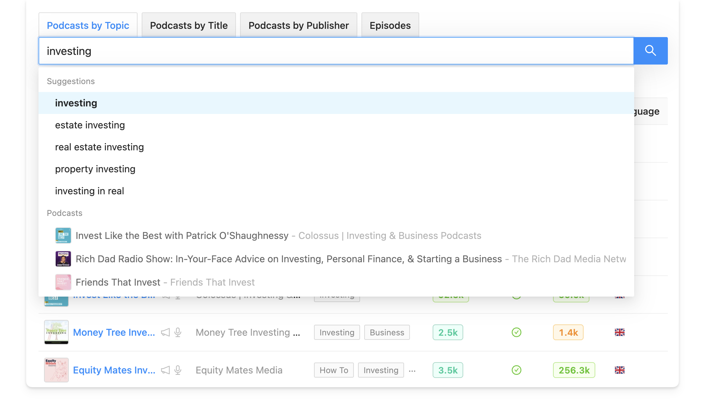Viewport: 705px width, 403px height.
Task: Expand the hidden tags via the ellipsis on Equity Mates
Action: [x=412, y=371]
